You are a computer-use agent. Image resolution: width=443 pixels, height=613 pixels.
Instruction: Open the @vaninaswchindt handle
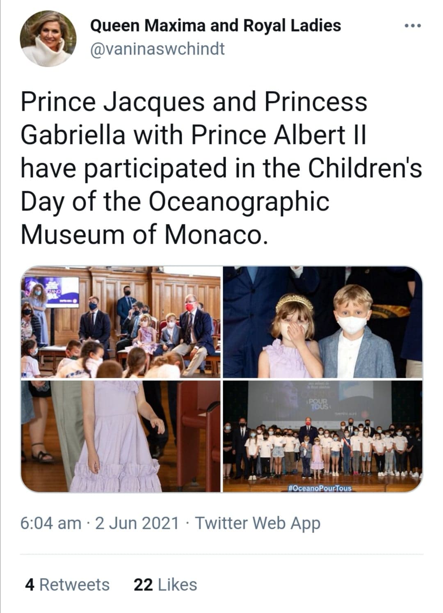(158, 49)
